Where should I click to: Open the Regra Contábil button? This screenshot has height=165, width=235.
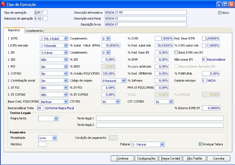[170, 158]
